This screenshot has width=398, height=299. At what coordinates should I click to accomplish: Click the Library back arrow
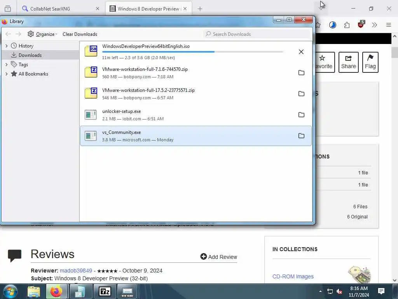click(8, 34)
